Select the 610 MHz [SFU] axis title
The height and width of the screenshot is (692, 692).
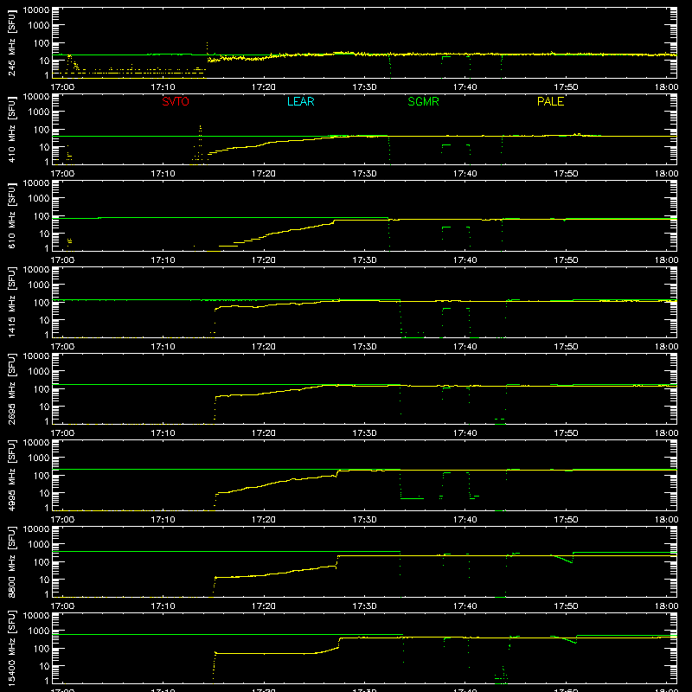click(11, 215)
